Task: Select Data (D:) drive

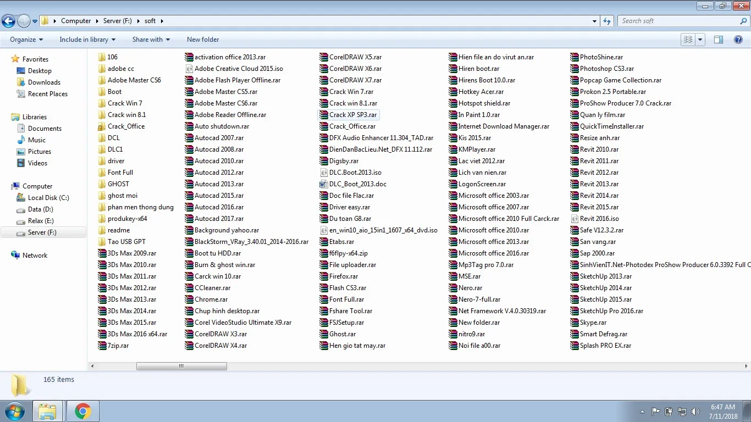Action: tap(41, 209)
